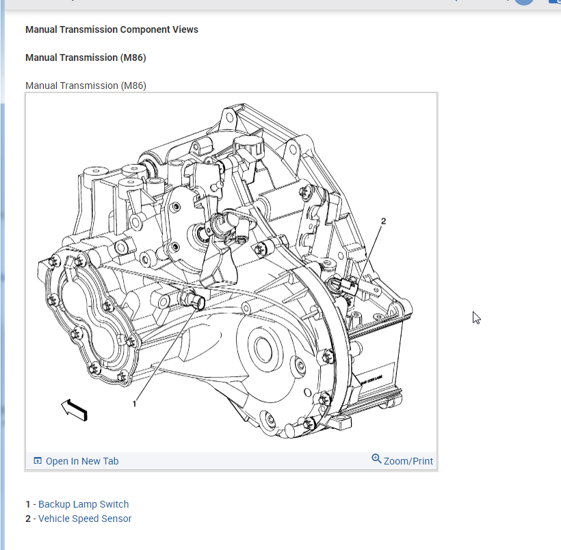Click callout number 1 in the diagram
The image size is (561, 550).
point(135,404)
